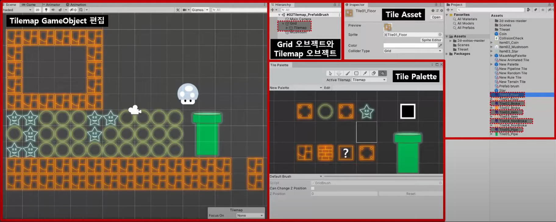The width and height of the screenshot is (556, 222).
Task: Open the Project search-by-type icon
Action: tap(529, 10)
